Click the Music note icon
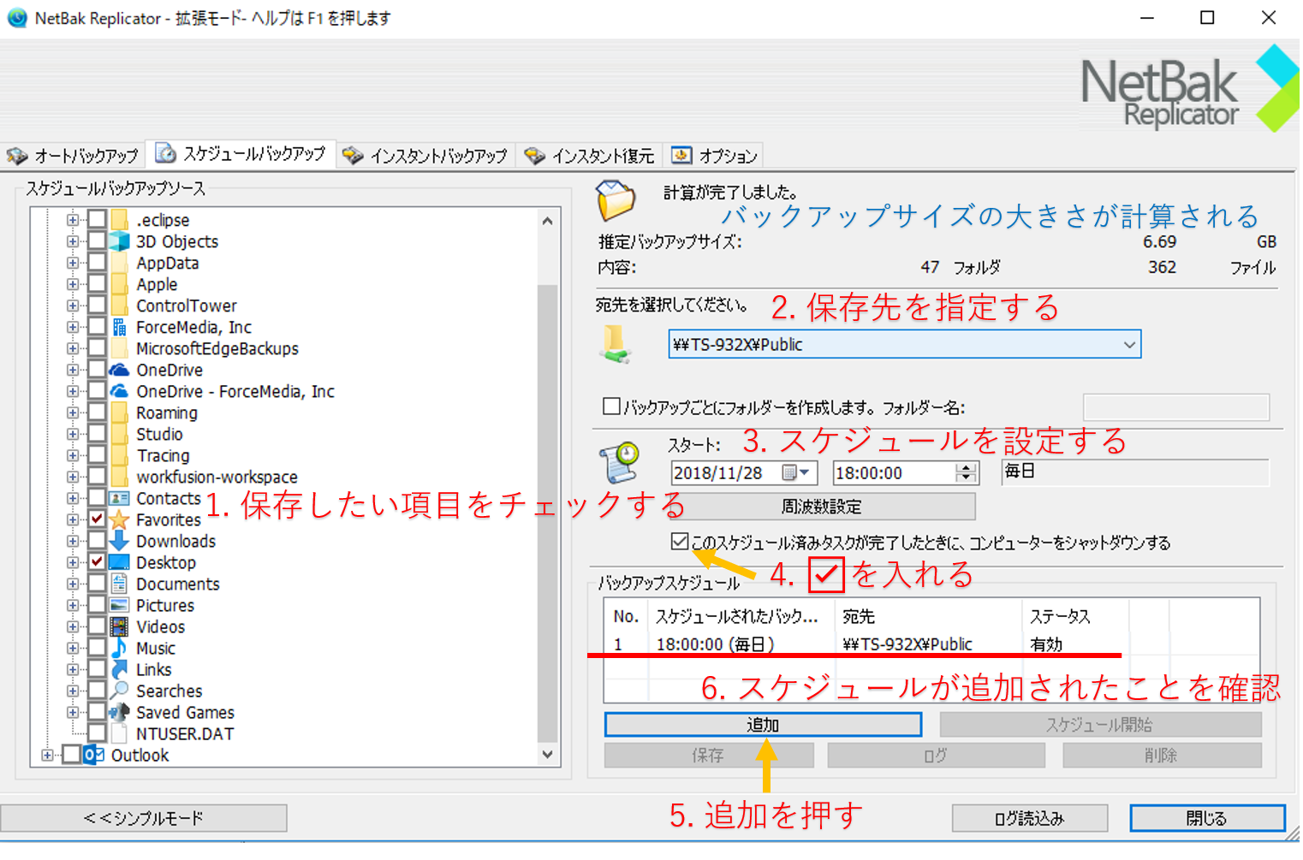 click(x=120, y=648)
